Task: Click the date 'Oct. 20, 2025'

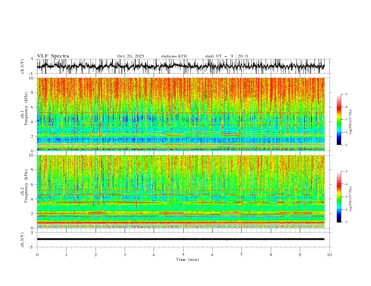Action: point(131,56)
